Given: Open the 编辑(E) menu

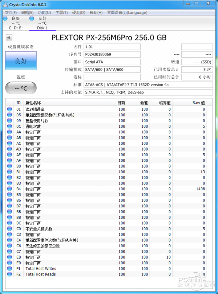Looking at the screenshot, I should (x=27, y=13).
